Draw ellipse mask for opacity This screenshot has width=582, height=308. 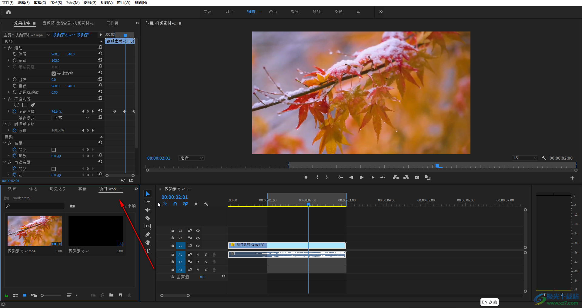point(17,105)
